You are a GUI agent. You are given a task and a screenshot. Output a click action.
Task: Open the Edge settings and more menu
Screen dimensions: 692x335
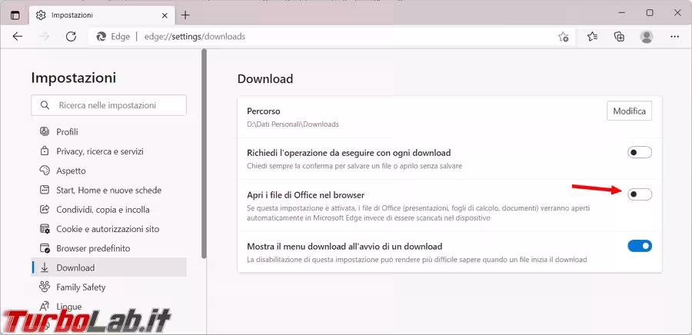[674, 36]
